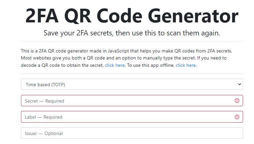Focus the Issuer — Optional input field
The width and height of the screenshot is (254, 144).
click(132, 133)
